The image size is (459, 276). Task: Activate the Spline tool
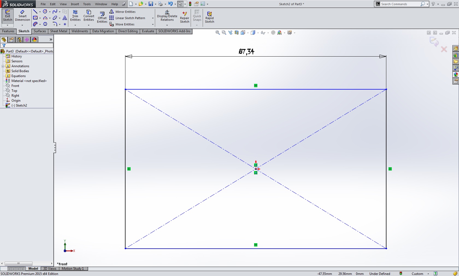click(55, 12)
